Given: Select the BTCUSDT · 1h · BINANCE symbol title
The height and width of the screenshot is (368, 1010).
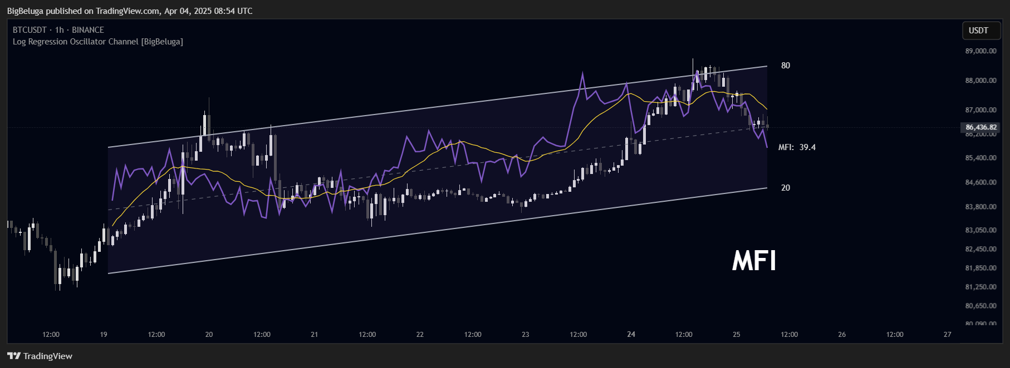Looking at the screenshot, I should pyautogui.click(x=58, y=30).
